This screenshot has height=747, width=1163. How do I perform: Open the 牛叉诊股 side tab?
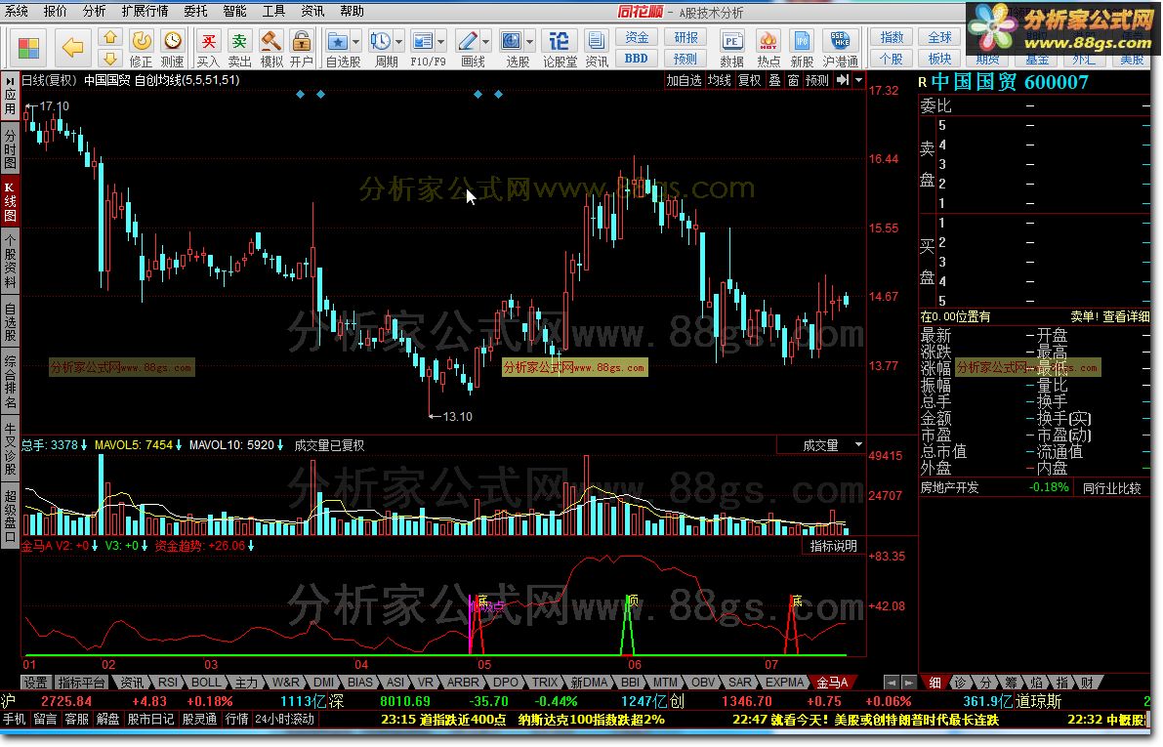click(x=10, y=449)
